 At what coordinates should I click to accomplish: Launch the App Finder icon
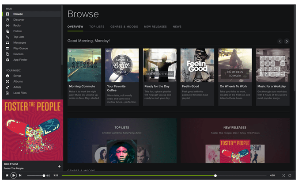(x=8, y=60)
